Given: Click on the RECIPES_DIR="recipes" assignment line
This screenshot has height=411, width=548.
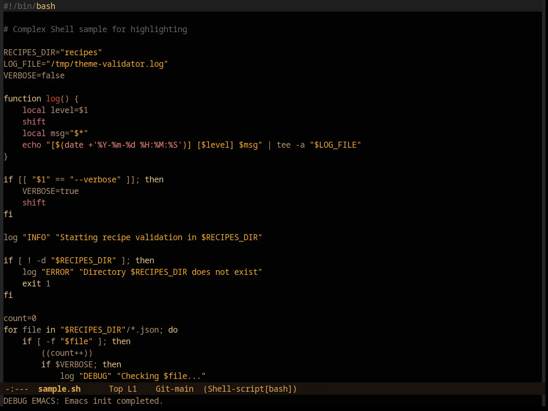Looking at the screenshot, I should tap(53, 52).
